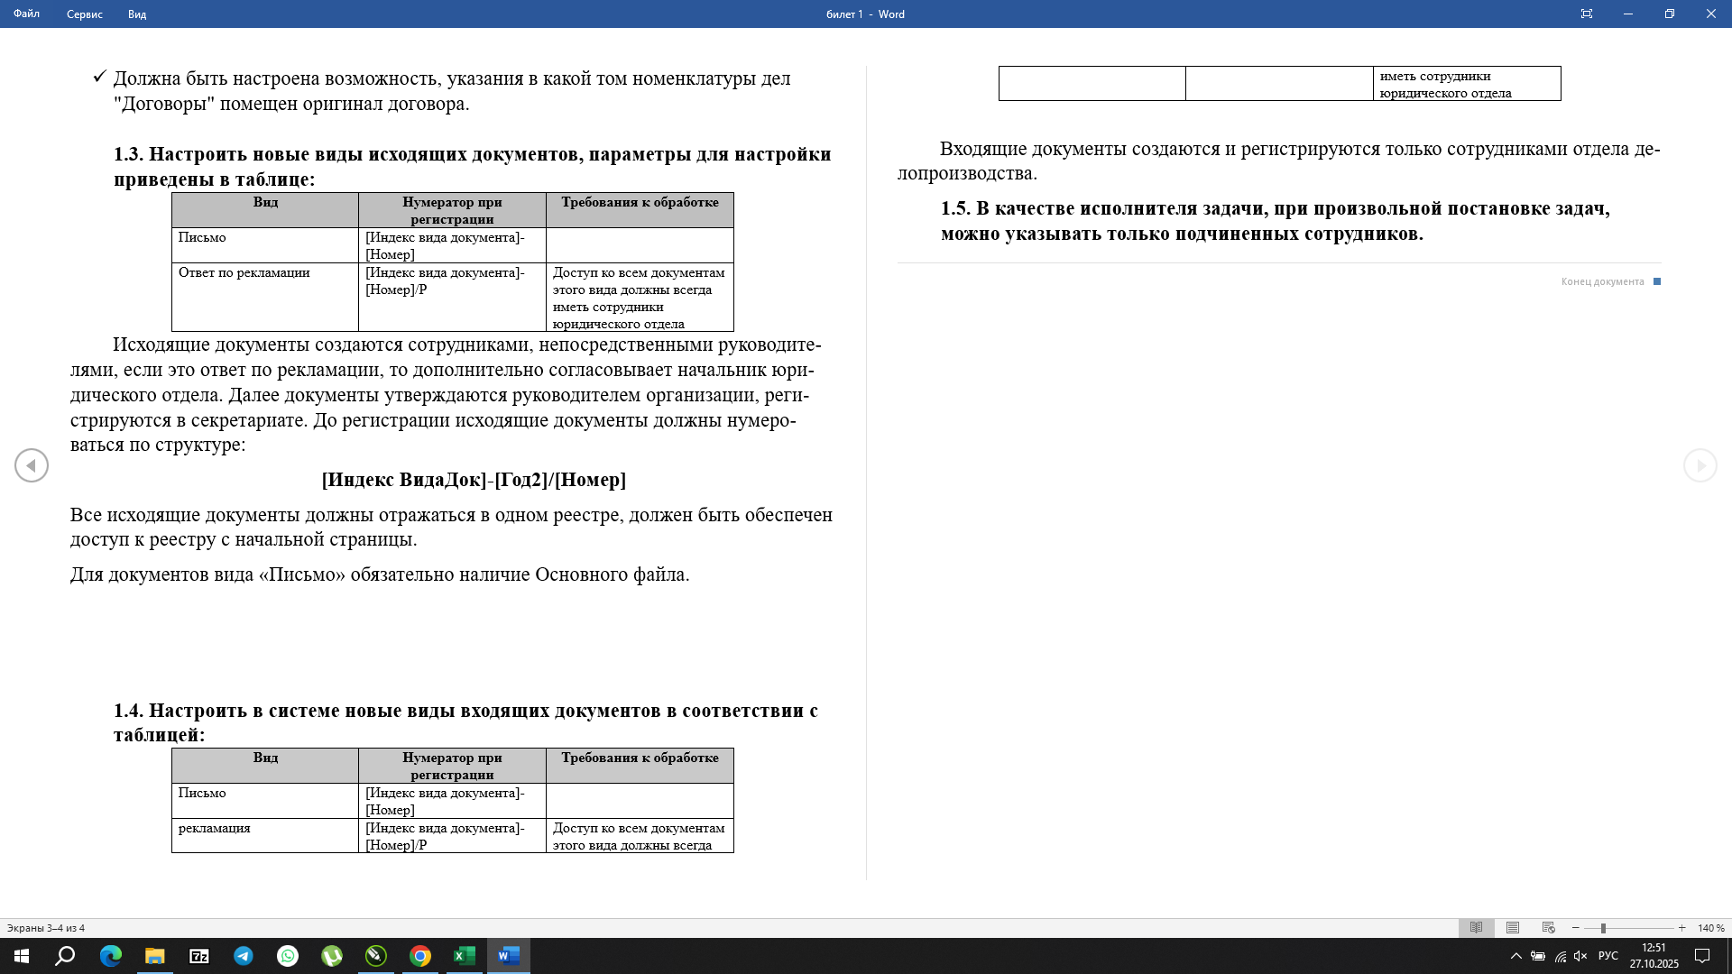Click the Windows Search icon
Viewport: 1732px width, 974px height.
[64, 957]
